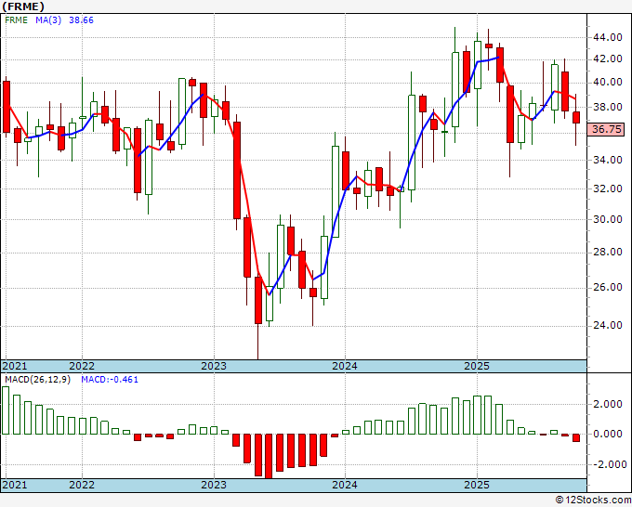Select the -2.000 MACD axis label

608,464
